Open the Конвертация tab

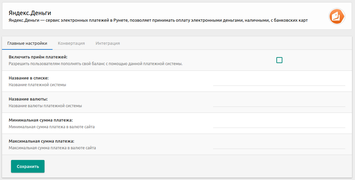(x=71, y=43)
